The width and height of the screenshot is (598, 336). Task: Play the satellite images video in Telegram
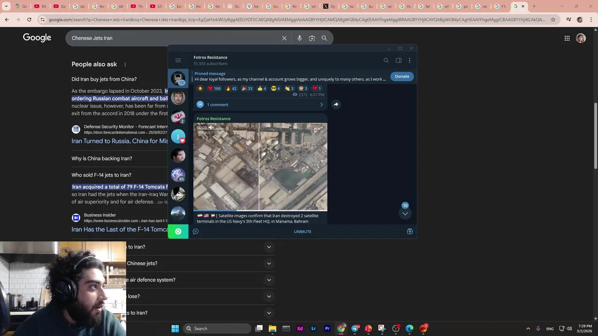point(260,167)
